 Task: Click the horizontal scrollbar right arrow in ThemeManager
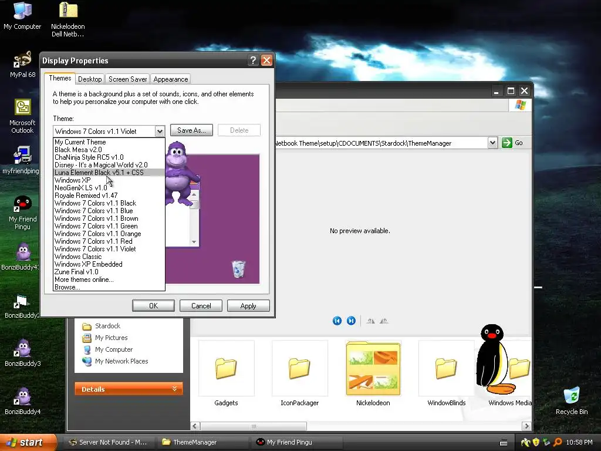tap(526, 426)
